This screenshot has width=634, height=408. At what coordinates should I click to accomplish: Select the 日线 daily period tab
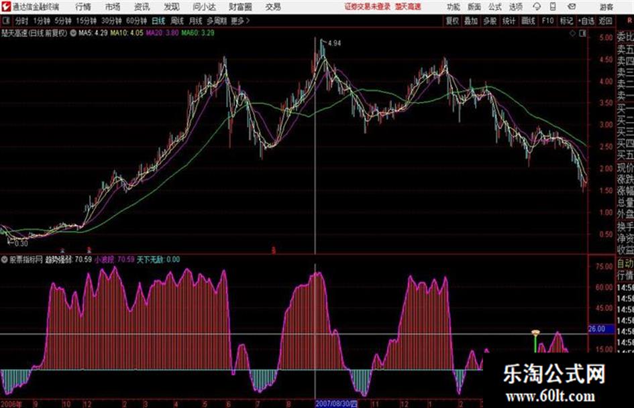[158, 21]
